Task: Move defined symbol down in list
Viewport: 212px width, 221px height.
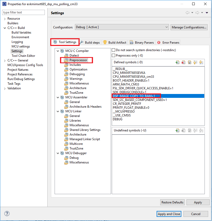Action: click(201, 62)
